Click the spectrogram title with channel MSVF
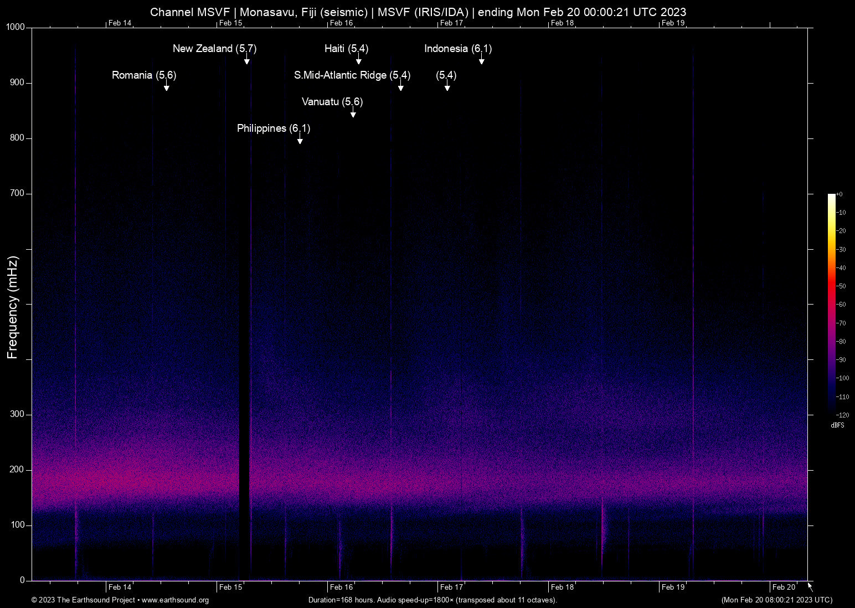855x608 pixels. tap(418, 12)
